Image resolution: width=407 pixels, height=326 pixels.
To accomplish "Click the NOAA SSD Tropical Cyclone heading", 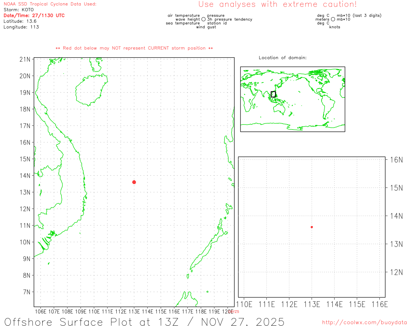I will coord(50,4).
